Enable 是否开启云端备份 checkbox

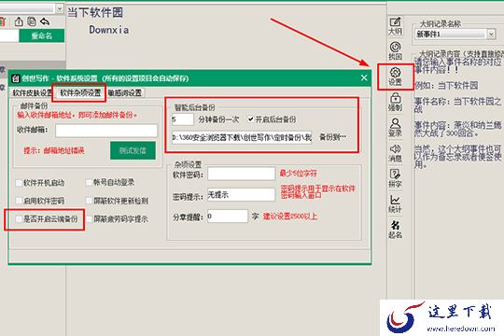(x=19, y=219)
